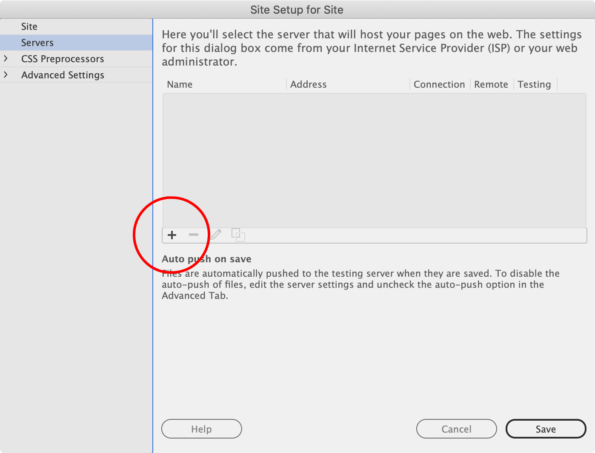The width and height of the screenshot is (595, 453).
Task: Click the Name column header
Action: point(179,84)
